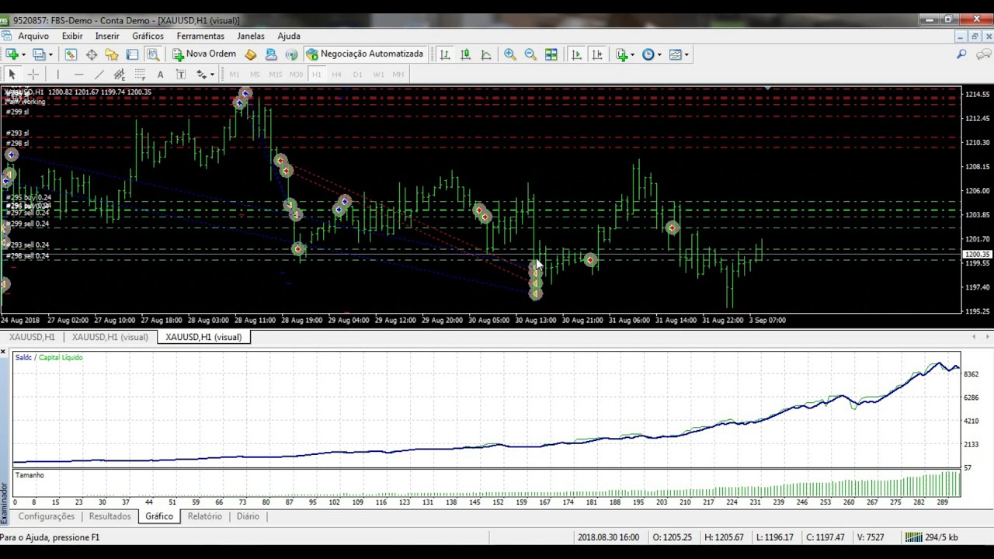Switch to line chart type
Screen dimensions: 994x559
486,54
